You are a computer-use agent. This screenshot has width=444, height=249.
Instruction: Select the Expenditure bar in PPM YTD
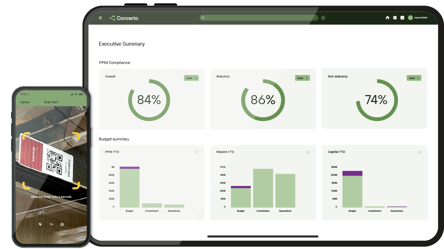(174, 206)
